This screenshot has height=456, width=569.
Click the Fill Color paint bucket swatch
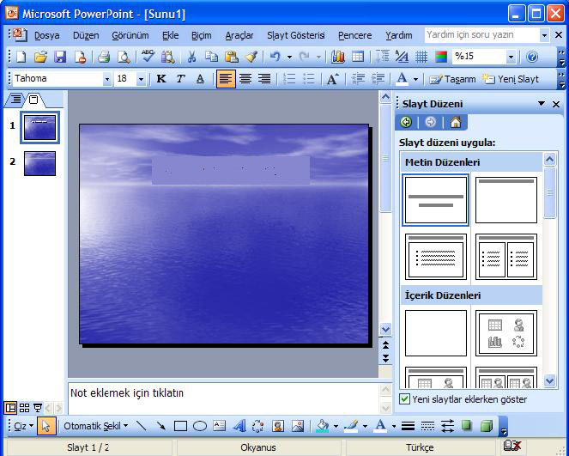point(322,426)
